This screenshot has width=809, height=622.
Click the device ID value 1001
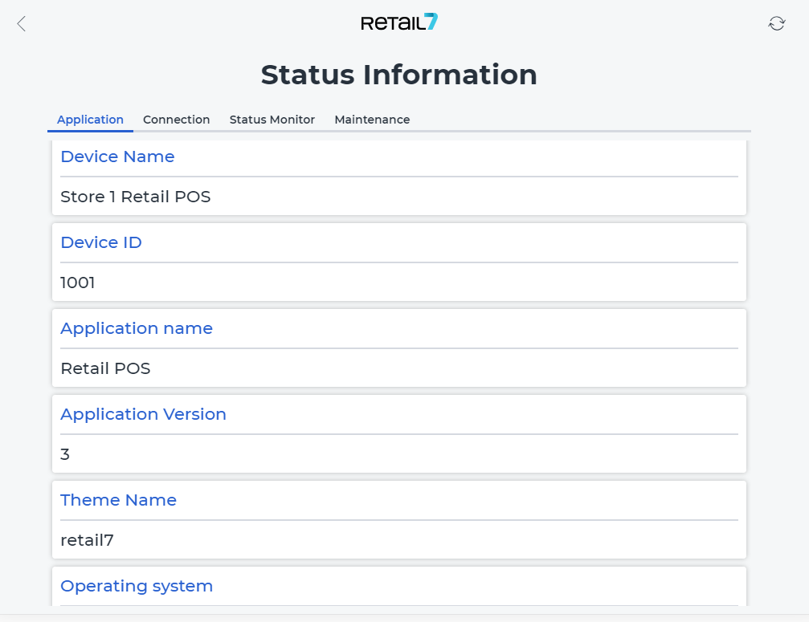tap(77, 283)
